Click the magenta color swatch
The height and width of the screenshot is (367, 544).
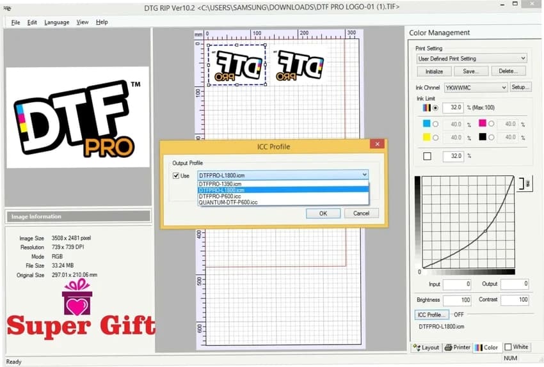(x=483, y=123)
